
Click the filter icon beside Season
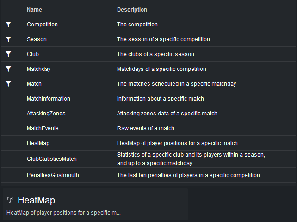point(8,39)
